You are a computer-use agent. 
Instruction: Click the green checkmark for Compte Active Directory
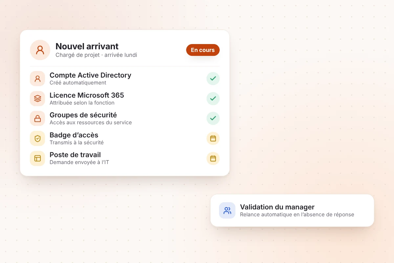coord(213,79)
